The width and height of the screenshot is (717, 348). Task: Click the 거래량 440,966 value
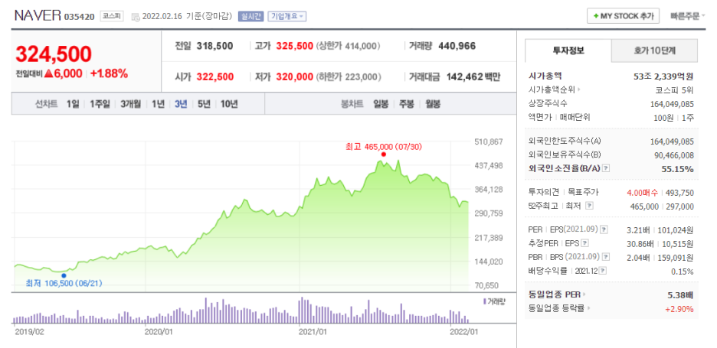(x=457, y=46)
